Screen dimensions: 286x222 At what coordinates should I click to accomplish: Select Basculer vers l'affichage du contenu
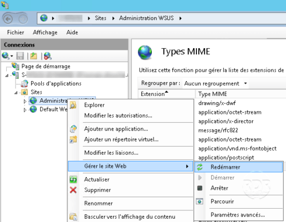[x=131, y=216]
